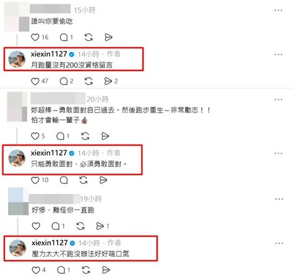Open xiexin1127 username on the 壓力太大 reply
Viewport: 292px width, 278px height.
coord(49,243)
